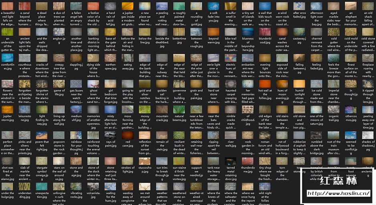Viewport: 376px width, 205px height.
Task: Click the 'below the line.jpg' file name
Action: coord(145,41)
